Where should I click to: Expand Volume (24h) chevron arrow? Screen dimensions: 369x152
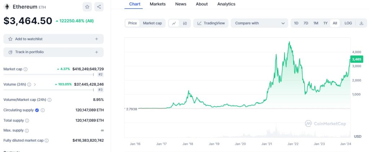[35, 84]
